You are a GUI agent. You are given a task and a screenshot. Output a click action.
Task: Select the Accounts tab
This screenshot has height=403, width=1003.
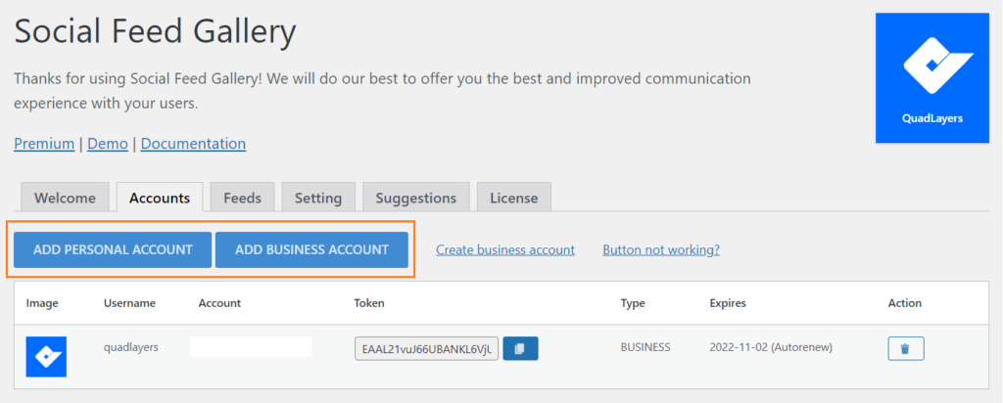pyautogui.click(x=160, y=198)
